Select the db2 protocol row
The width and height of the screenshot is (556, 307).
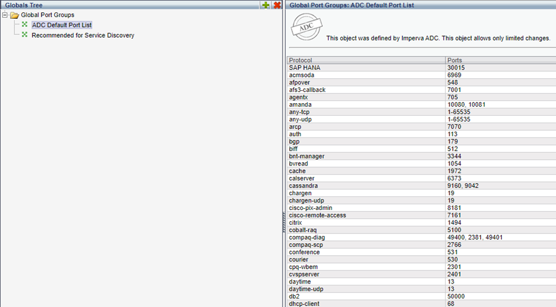[x=421, y=296]
